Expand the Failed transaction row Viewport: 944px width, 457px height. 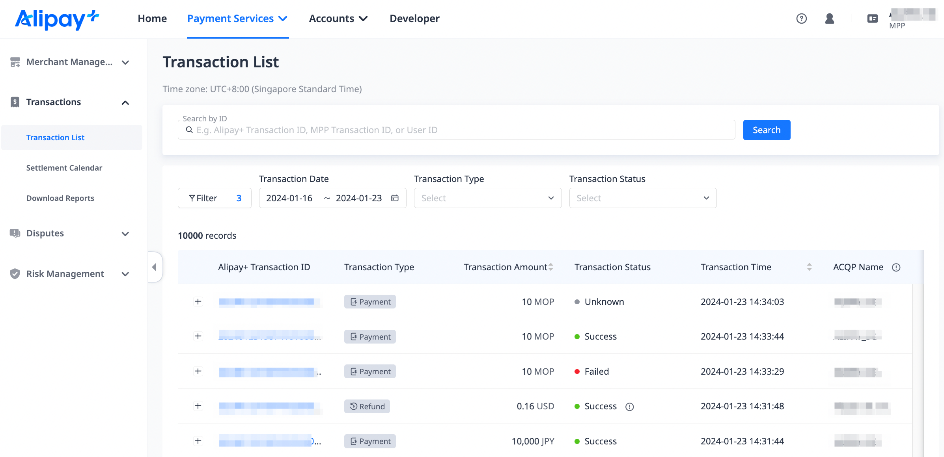[198, 372]
